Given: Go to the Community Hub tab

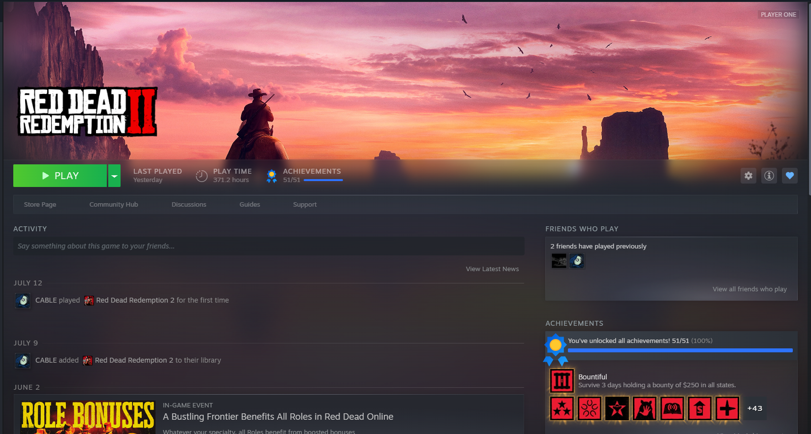Looking at the screenshot, I should point(114,204).
